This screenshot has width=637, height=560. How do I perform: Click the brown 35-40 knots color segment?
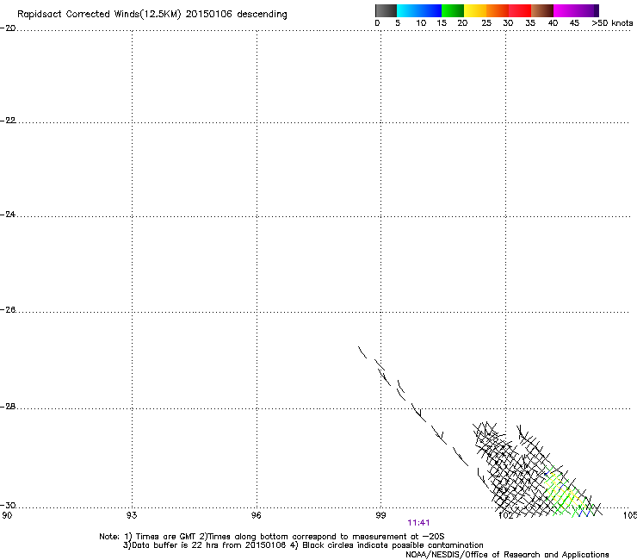542,10
